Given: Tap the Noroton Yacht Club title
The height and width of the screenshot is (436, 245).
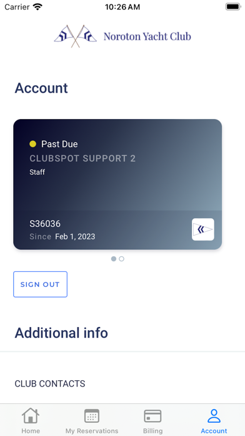Looking at the screenshot, I should pyautogui.click(x=147, y=36).
